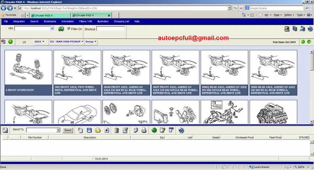Click the IE Quick Tabs grid icon
The height and width of the screenshot is (170, 314).
coord(23,15)
